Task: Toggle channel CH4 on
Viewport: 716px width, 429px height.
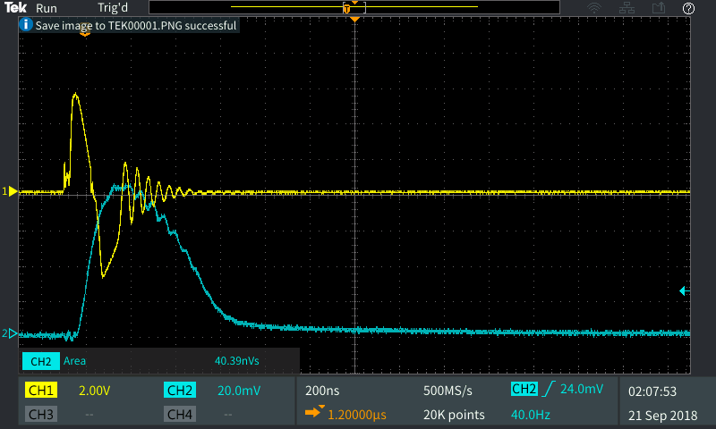Action: pos(180,415)
